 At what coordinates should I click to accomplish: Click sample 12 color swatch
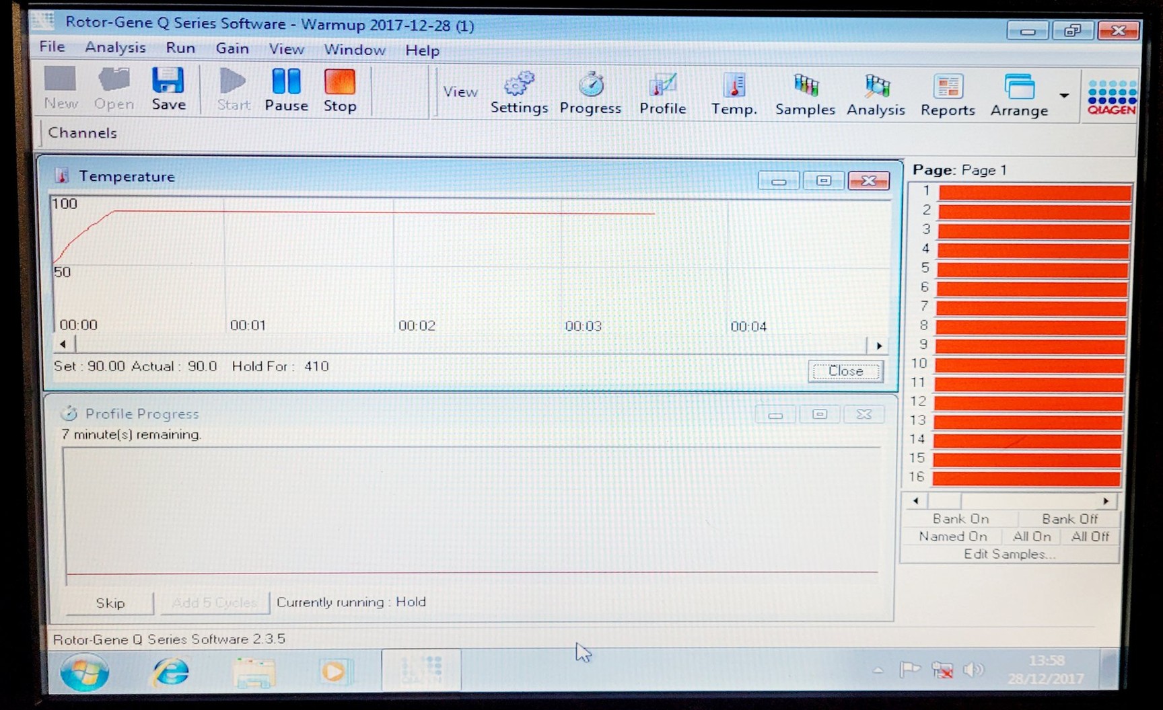1028,404
